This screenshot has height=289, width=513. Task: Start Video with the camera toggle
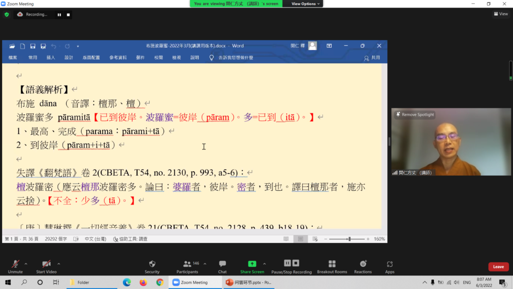point(47,264)
